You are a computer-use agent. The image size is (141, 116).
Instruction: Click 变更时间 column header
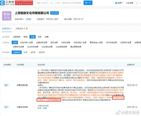(131, 65)
